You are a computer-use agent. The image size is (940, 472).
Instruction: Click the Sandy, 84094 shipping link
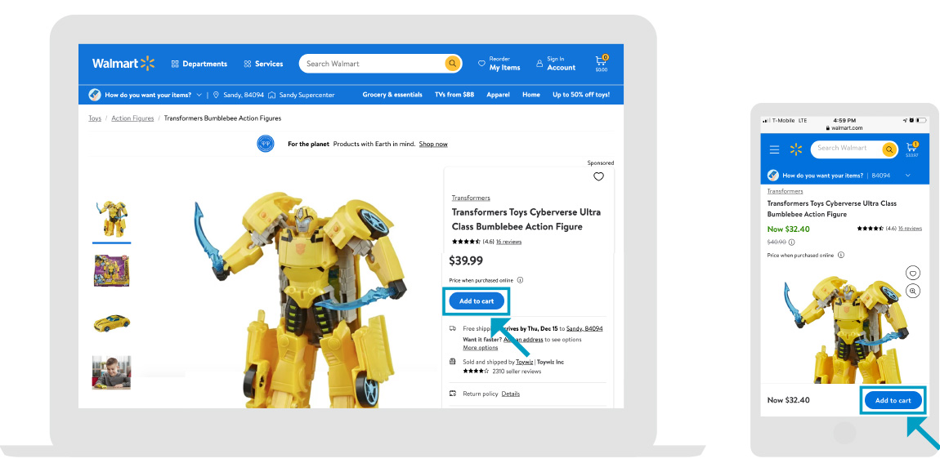[x=584, y=328]
